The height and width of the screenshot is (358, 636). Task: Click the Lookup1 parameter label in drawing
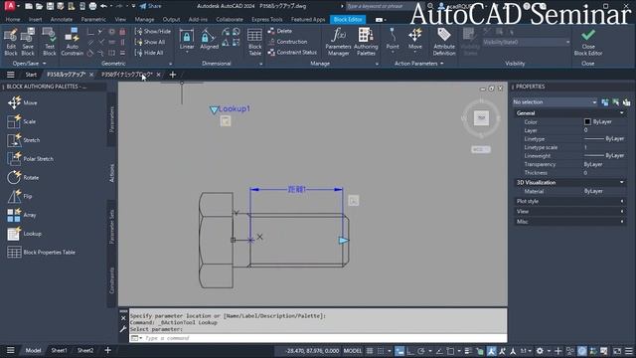(x=235, y=108)
